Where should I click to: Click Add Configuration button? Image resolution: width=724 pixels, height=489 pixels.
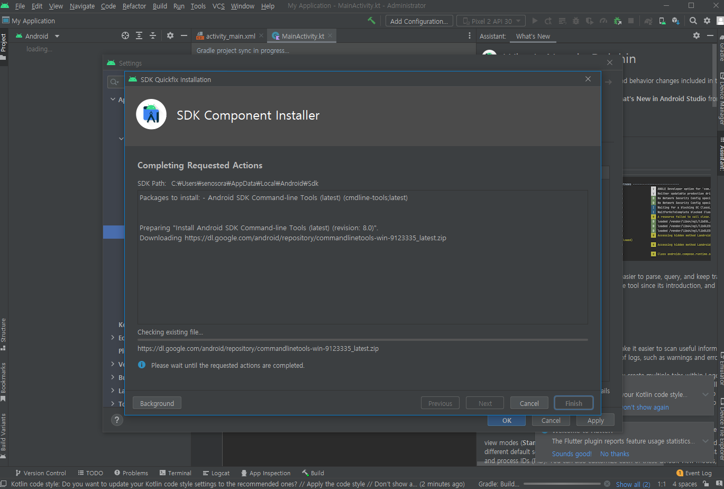point(419,21)
